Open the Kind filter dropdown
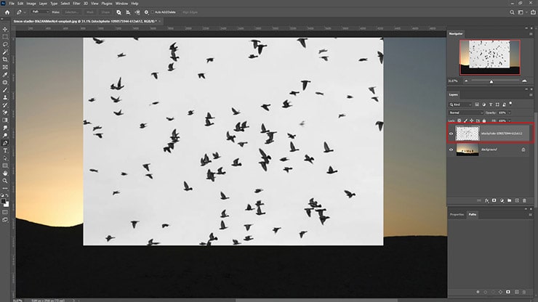The width and height of the screenshot is (538, 302). point(461,105)
